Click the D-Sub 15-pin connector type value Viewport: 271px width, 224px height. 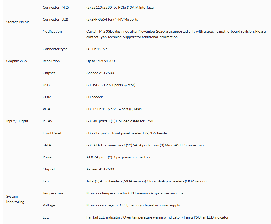click(97, 49)
